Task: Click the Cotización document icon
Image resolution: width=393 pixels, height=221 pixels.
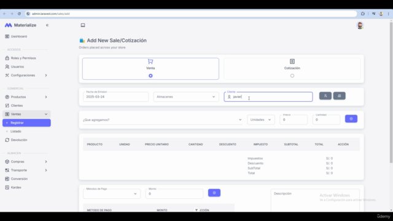Action: coord(292,61)
